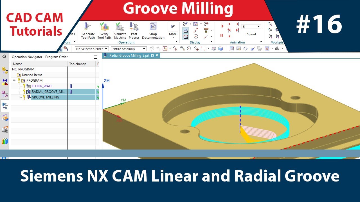The width and height of the screenshot is (360, 202).
Task: Expand the Animation group options arrow
Action: tap(261, 42)
